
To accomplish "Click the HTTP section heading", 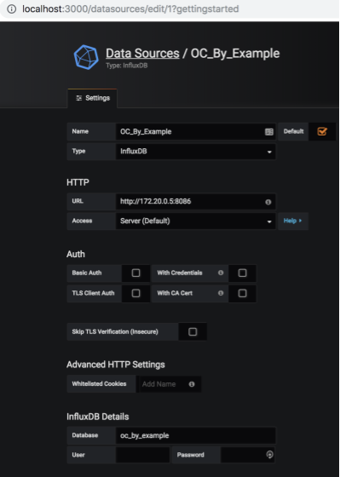I will (x=78, y=182).
